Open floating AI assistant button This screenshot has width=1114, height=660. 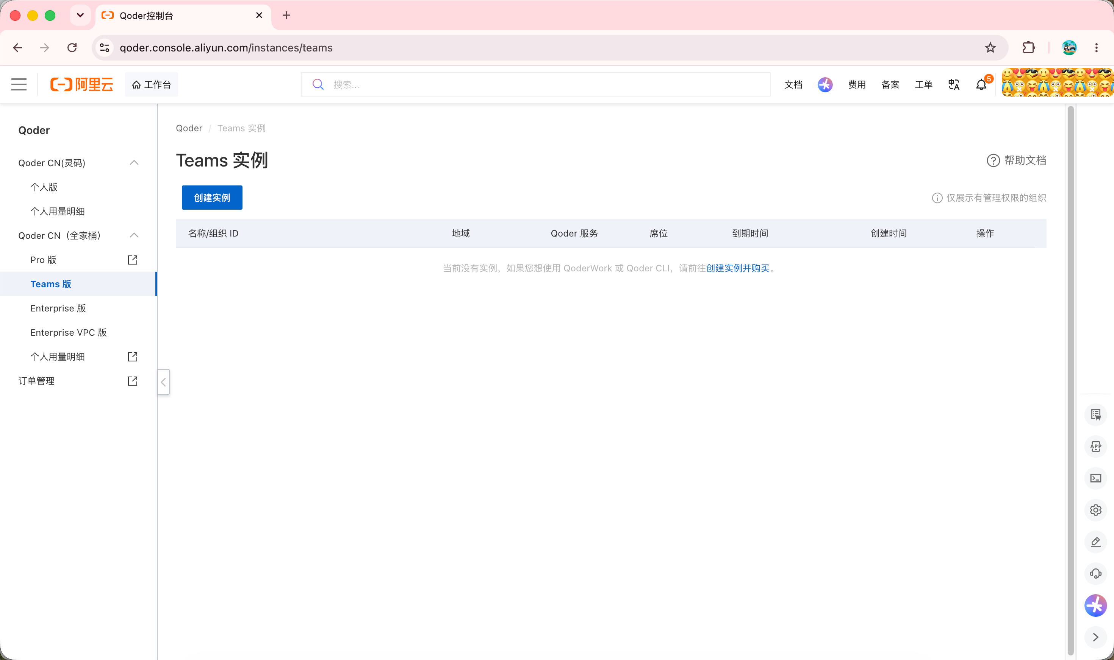point(1096,605)
